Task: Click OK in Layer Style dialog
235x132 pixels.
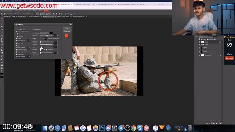Action: coord(67,29)
